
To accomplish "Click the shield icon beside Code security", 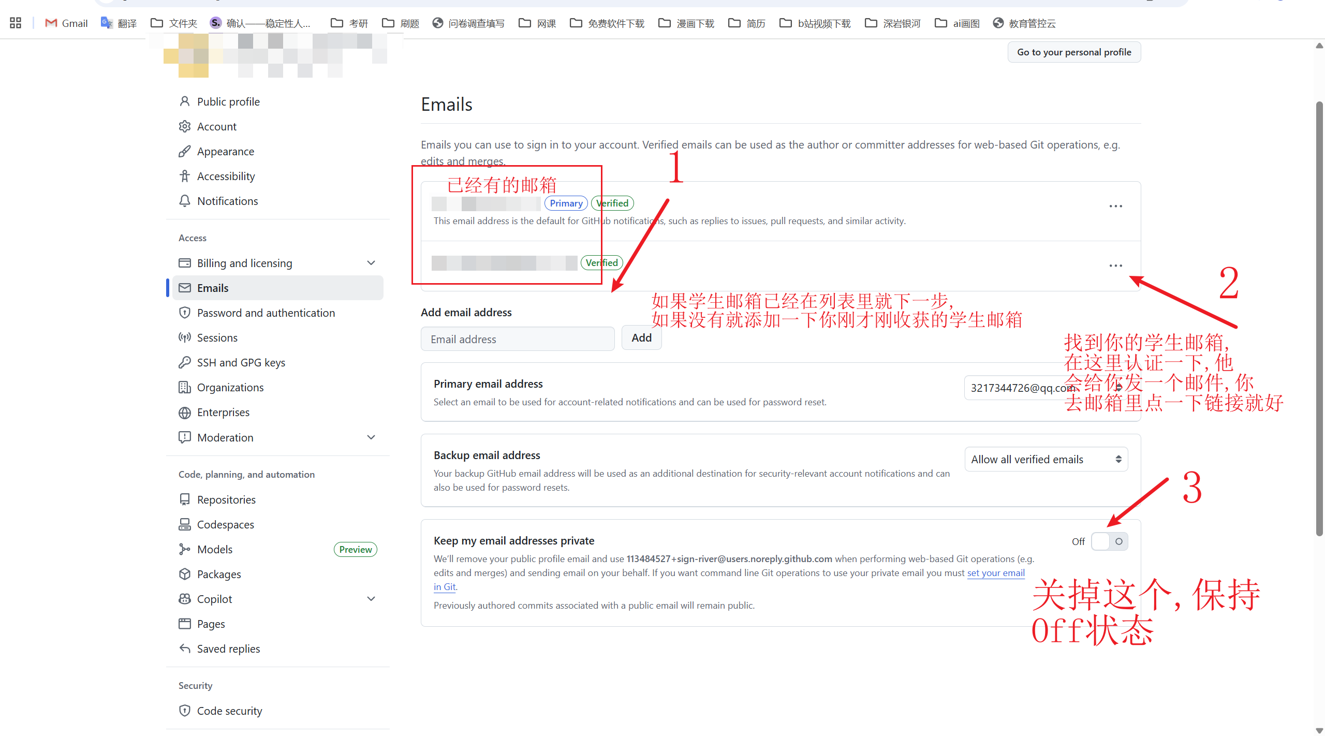I will tap(184, 711).
